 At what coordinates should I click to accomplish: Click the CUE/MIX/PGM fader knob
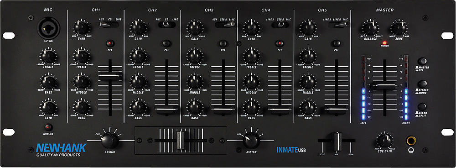337,141
